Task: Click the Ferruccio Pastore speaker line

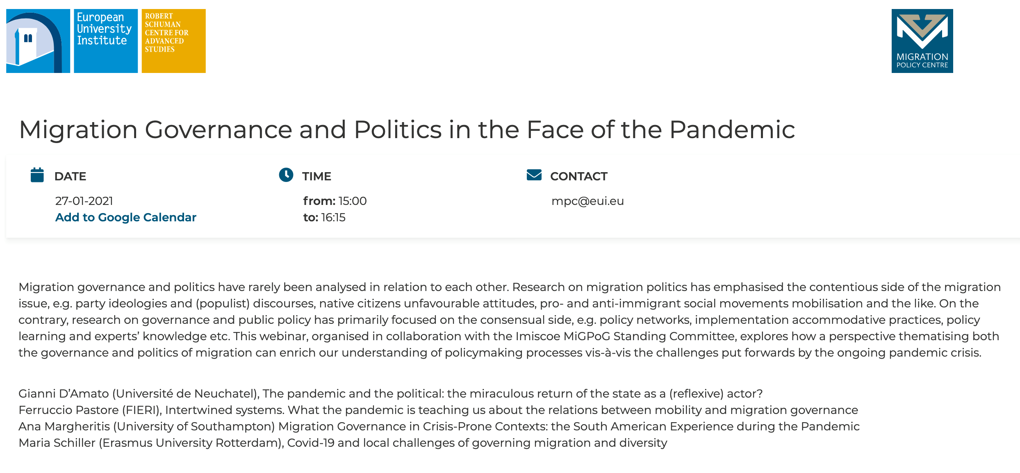Action: (438, 410)
